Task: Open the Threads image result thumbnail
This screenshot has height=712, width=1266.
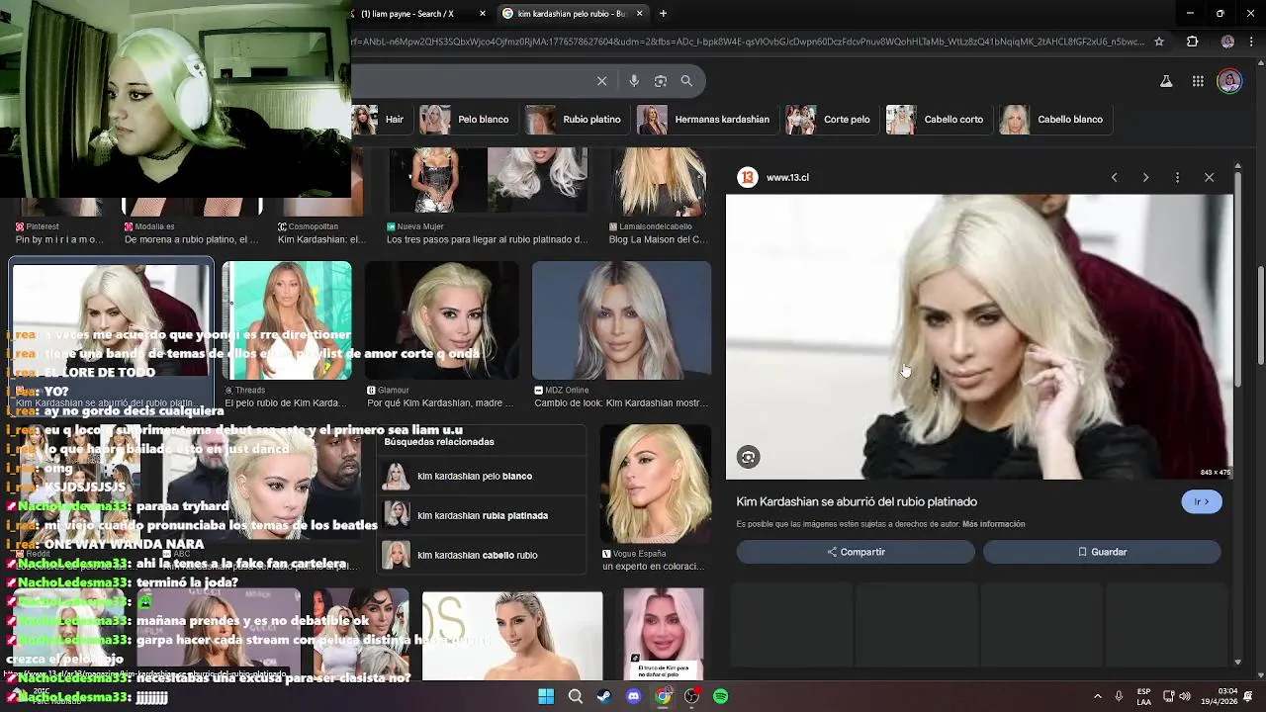Action: (x=287, y=320)
